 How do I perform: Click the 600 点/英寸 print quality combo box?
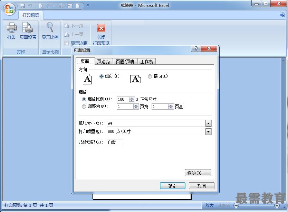tap(159, 131)
